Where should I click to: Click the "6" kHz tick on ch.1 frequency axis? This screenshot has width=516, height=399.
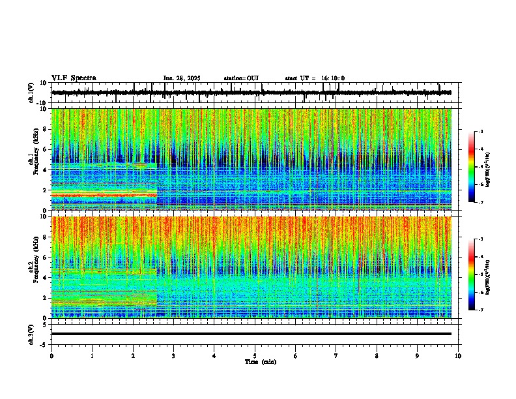[x=45, y=149]
